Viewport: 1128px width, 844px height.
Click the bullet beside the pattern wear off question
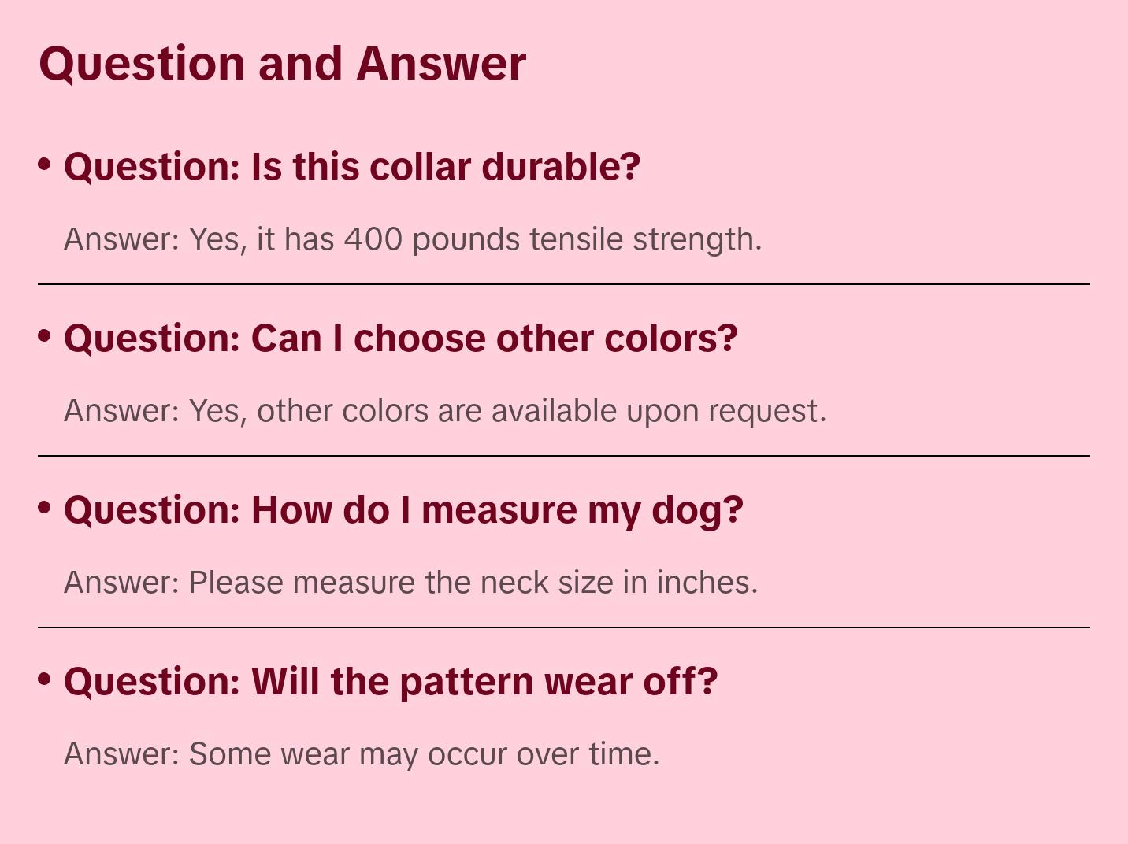pyautogui.click(x=45, y=679)
